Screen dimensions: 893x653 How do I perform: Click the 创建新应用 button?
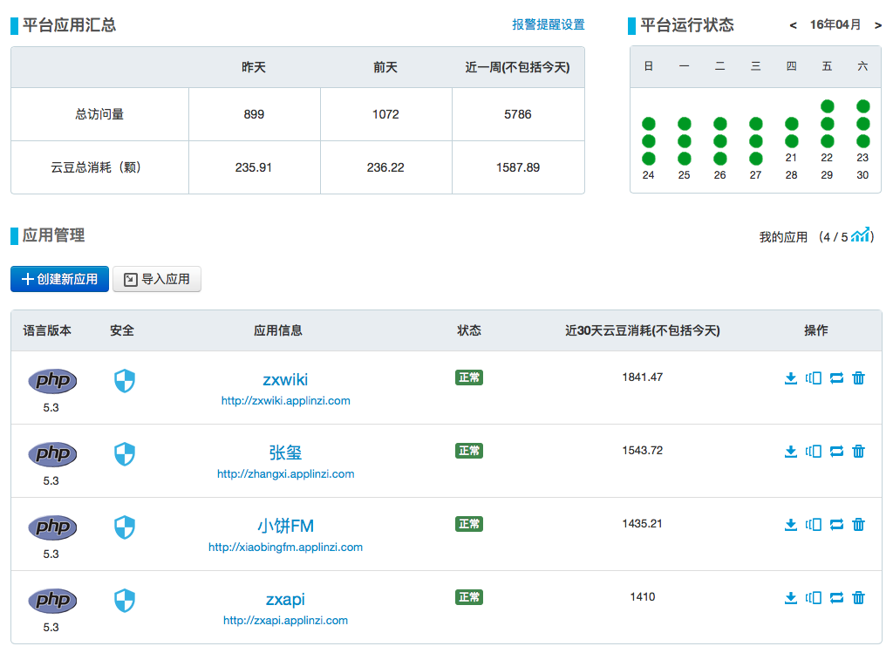pos(59,279)
